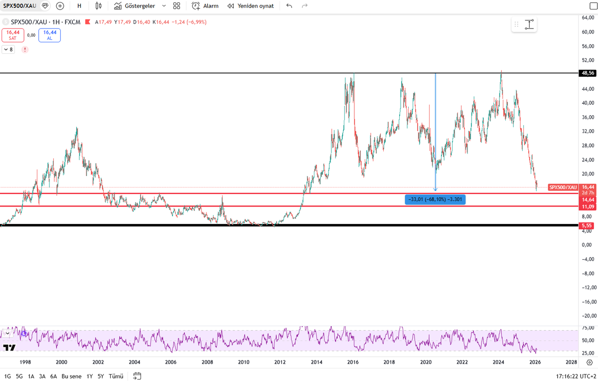This screenshot has width=598, height=384.
Task: Undo the last chart action
Action: pos(289,6)
